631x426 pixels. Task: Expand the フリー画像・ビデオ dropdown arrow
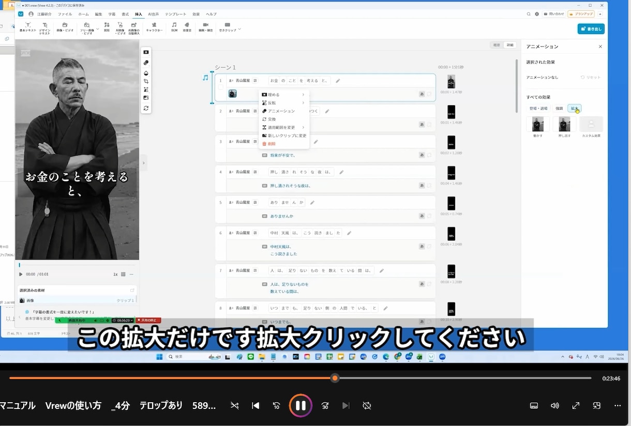97,29
